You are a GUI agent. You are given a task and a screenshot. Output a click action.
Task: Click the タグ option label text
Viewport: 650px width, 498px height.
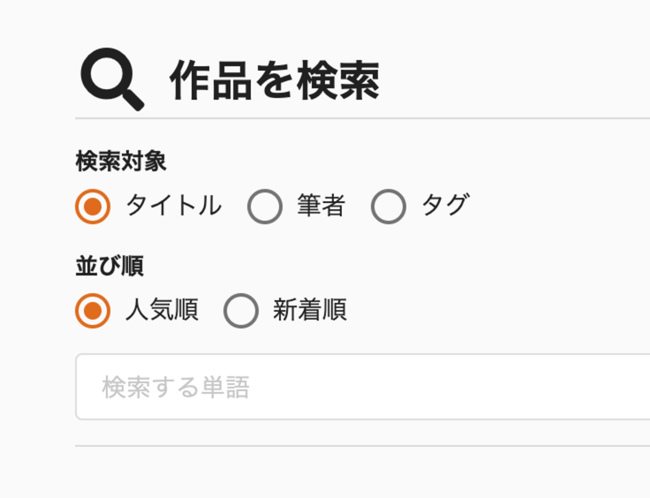445,204
